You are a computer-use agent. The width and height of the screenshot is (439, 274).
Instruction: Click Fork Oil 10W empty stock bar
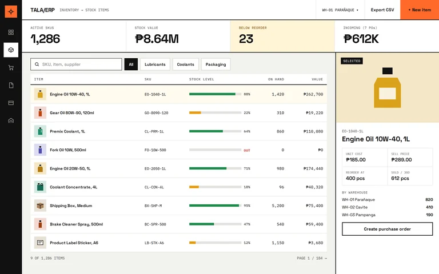(215, 150)
